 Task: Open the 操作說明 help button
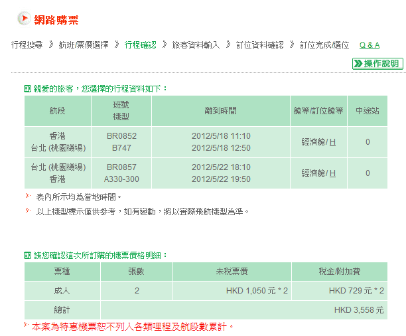click(377, 64)
